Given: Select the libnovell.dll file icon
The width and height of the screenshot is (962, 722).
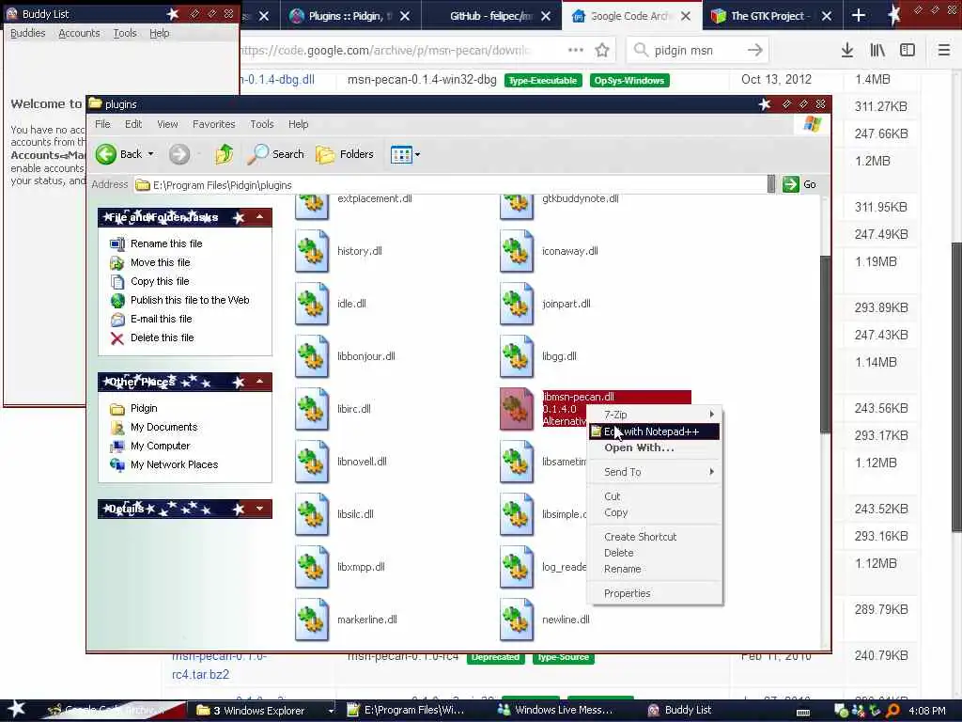Looking at the screenshot, I should coord(312,462).
